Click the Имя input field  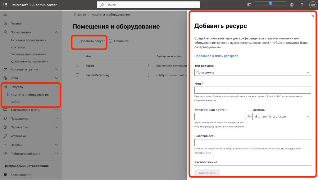pyautogui.click(x=252, y=90)
